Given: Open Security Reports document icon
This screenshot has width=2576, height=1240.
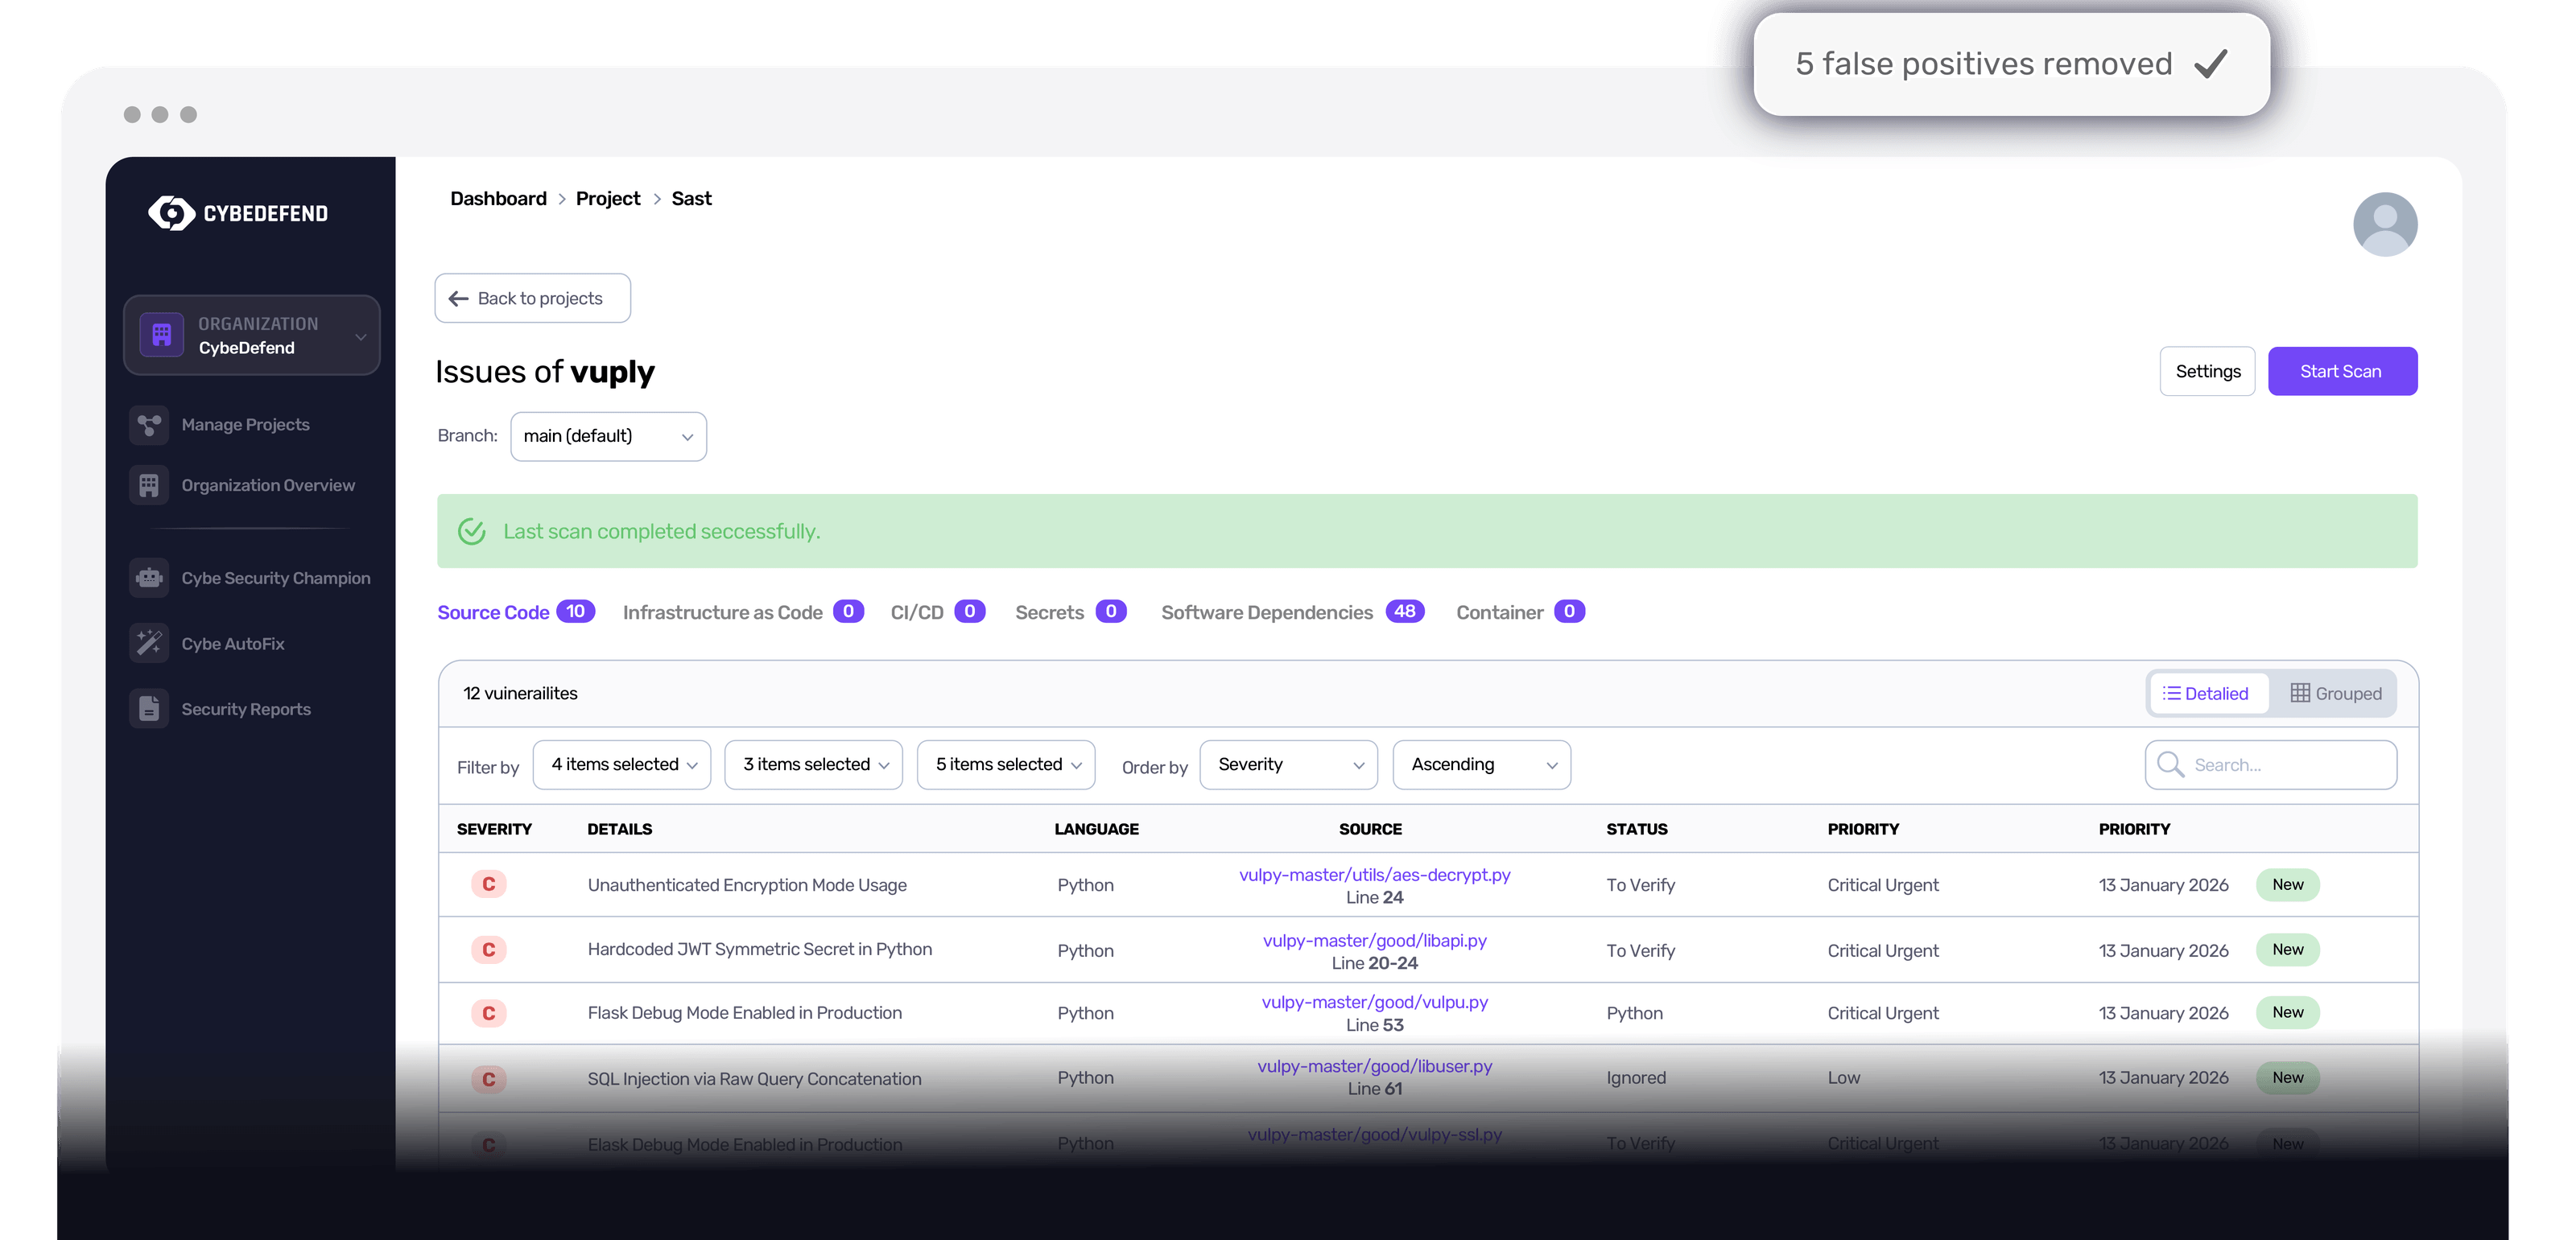Looking at the screenshot, I should [149, 710].
